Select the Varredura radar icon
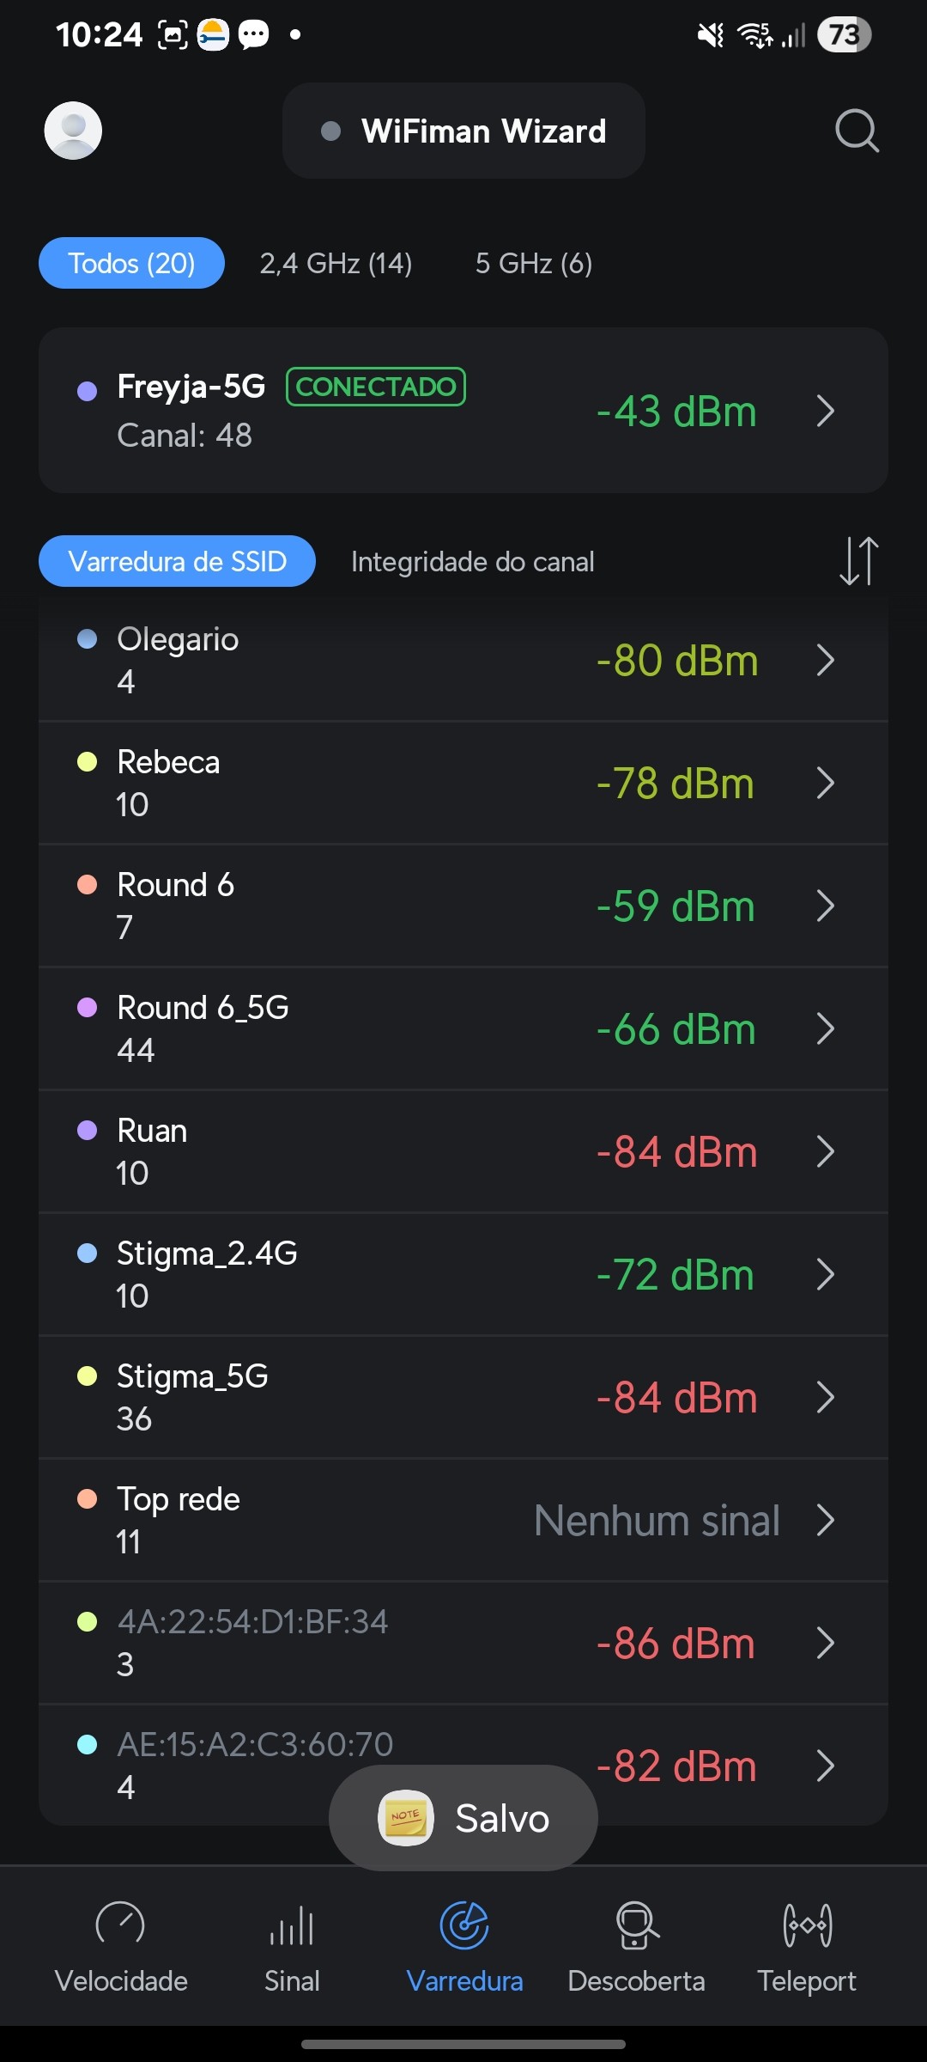 [464, 1925]
